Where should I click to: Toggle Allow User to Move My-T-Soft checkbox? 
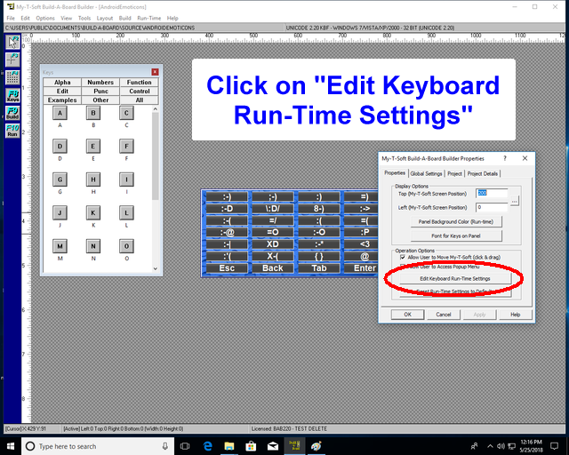point(403,257)
